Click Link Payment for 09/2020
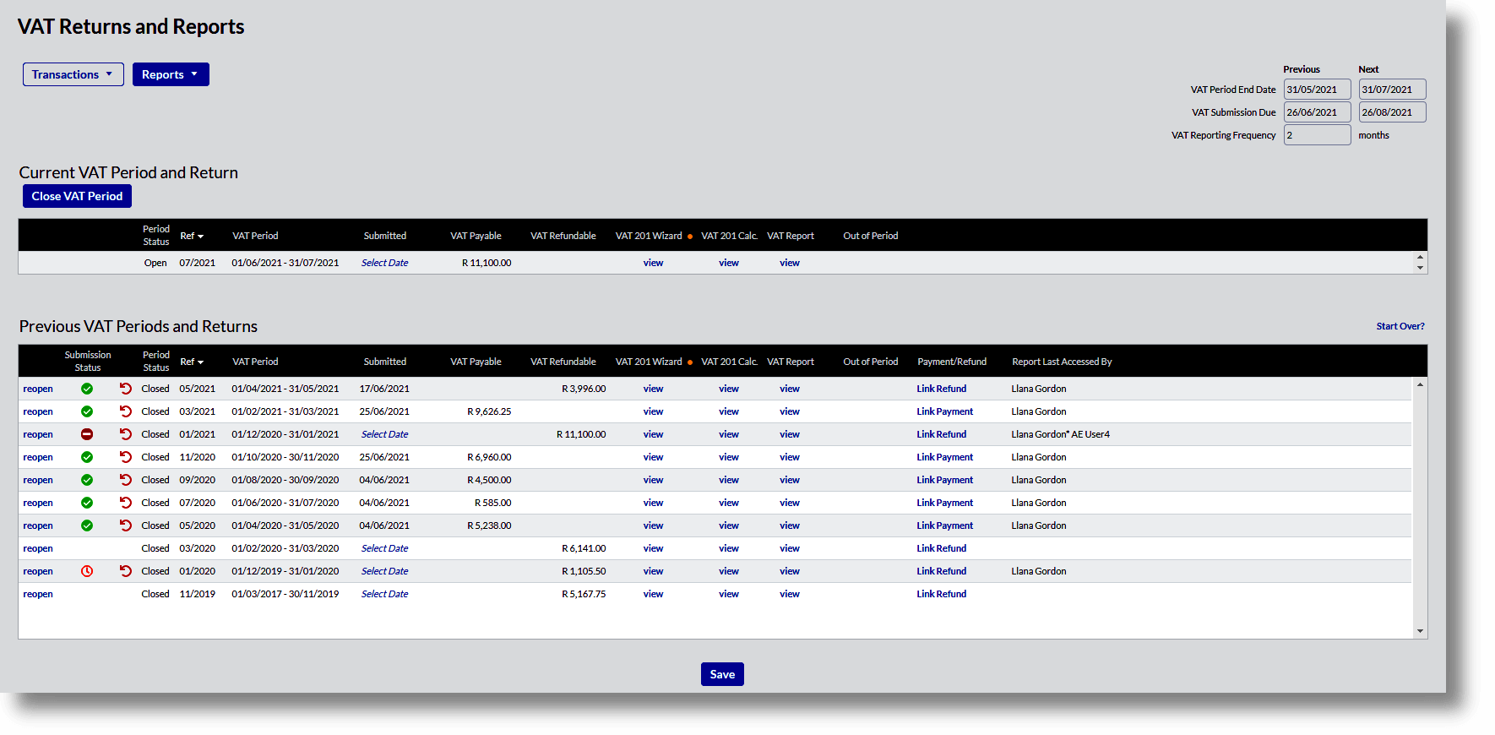Screen dimensions: 1495x735 click(945, 480)
